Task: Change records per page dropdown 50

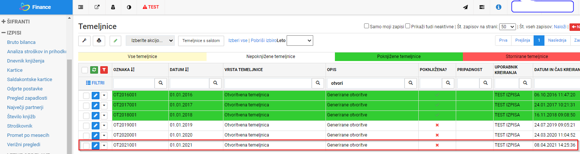Action: 508,27
